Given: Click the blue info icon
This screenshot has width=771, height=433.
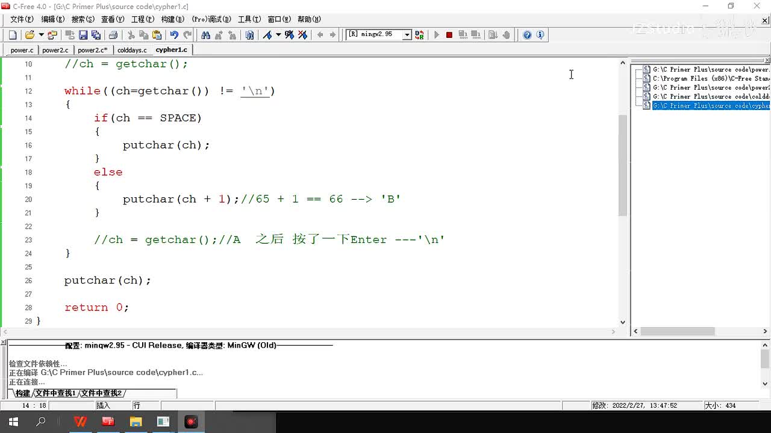Looking at the screenshot, I should click(x=540, y=35).
